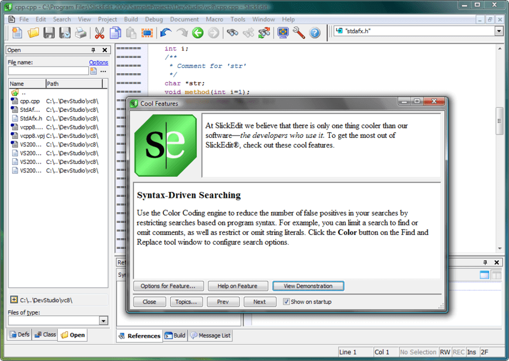
Task: Open the Tools menu
Action: pos(238,19)
